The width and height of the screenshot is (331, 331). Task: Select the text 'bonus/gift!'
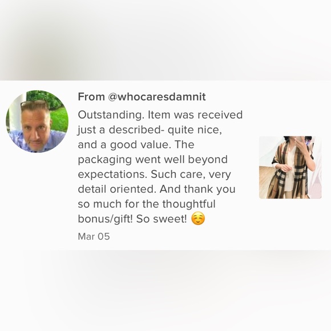tap(106, 219)
